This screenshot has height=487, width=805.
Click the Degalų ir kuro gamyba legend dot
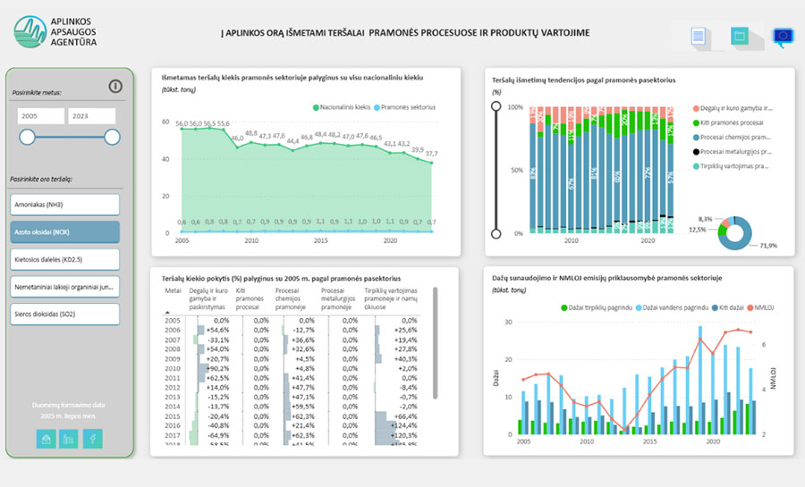(x=696, y=109)
